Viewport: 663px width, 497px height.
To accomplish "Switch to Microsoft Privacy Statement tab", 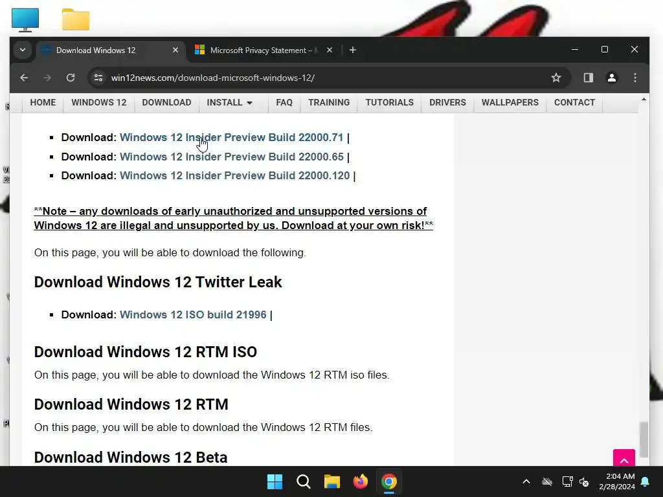I will click(x=262, y=50).
